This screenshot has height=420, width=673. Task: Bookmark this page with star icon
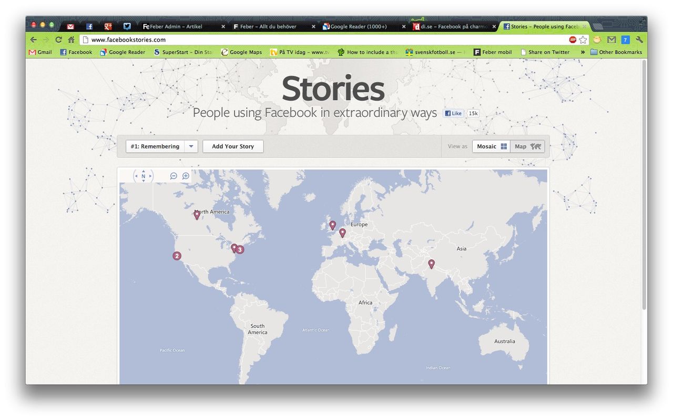click(583, 39)
